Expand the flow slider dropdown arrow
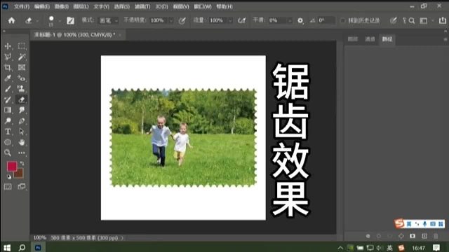 (x=230, y=20)
